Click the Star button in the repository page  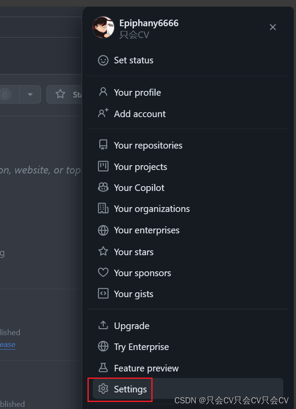[64, 94]
